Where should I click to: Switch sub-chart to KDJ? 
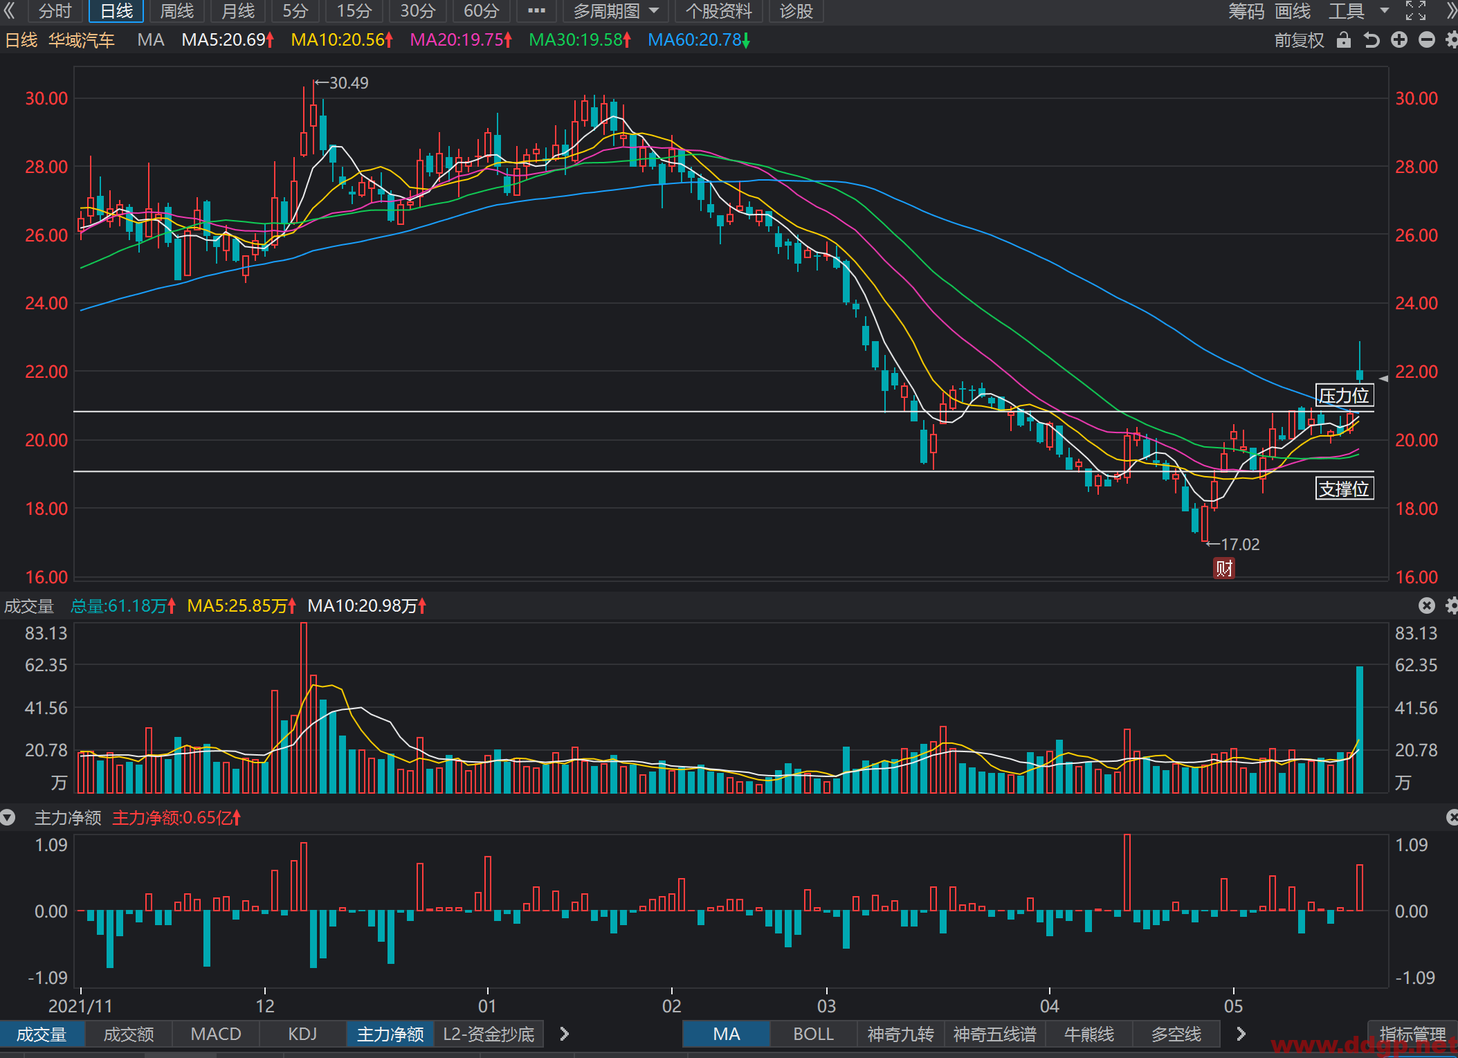coord(302,1034)
